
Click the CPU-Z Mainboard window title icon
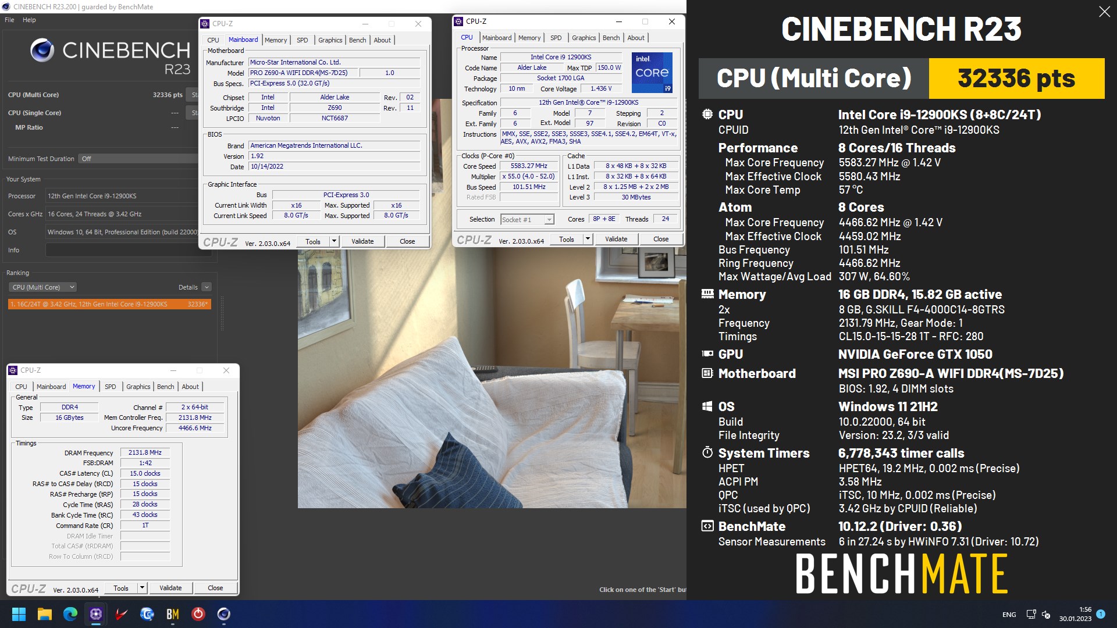(205, 24)
